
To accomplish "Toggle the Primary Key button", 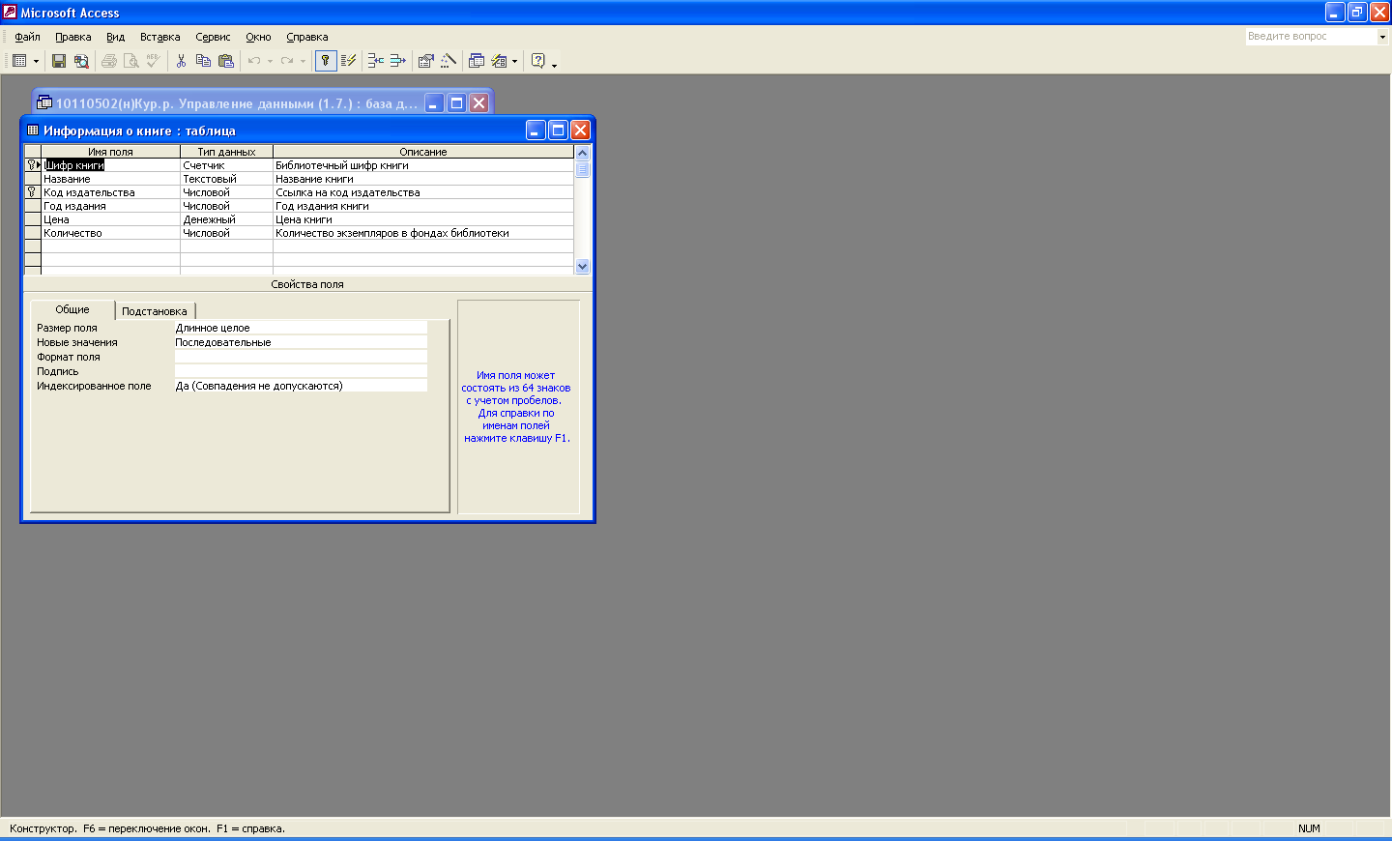I will 326,61.
